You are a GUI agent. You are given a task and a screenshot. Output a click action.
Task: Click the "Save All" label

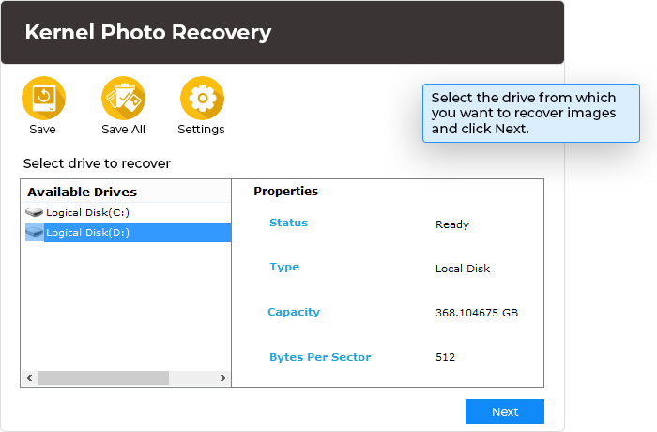click(123, 130)
